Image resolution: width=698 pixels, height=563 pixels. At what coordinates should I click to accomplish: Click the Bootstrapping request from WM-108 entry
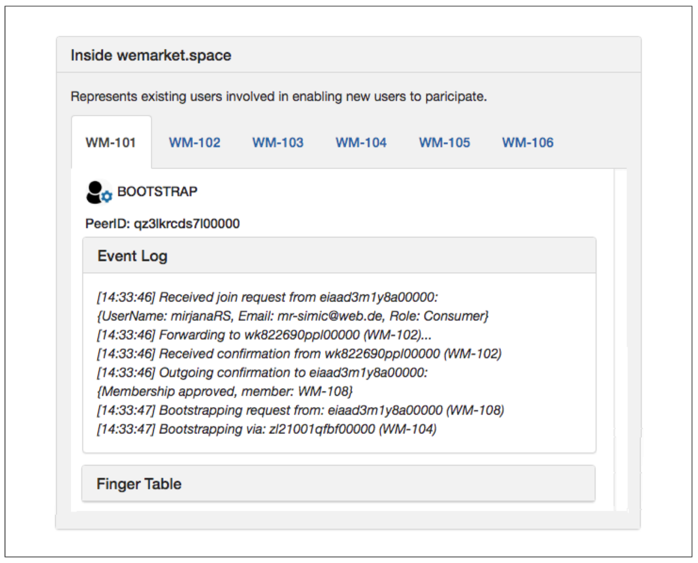pyautogui.click(x=300, y=410)
